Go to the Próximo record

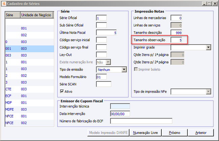tap(175, 133)
